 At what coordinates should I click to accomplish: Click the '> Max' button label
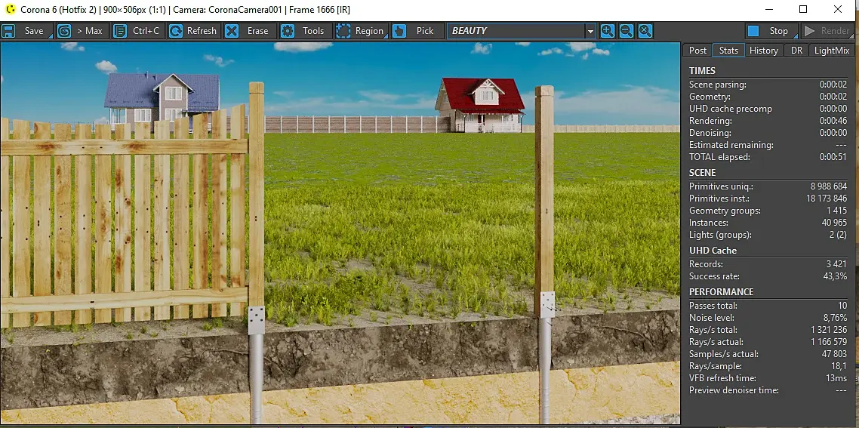90,31
